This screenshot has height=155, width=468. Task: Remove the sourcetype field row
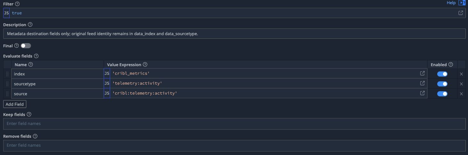click(x=461, y=84)
